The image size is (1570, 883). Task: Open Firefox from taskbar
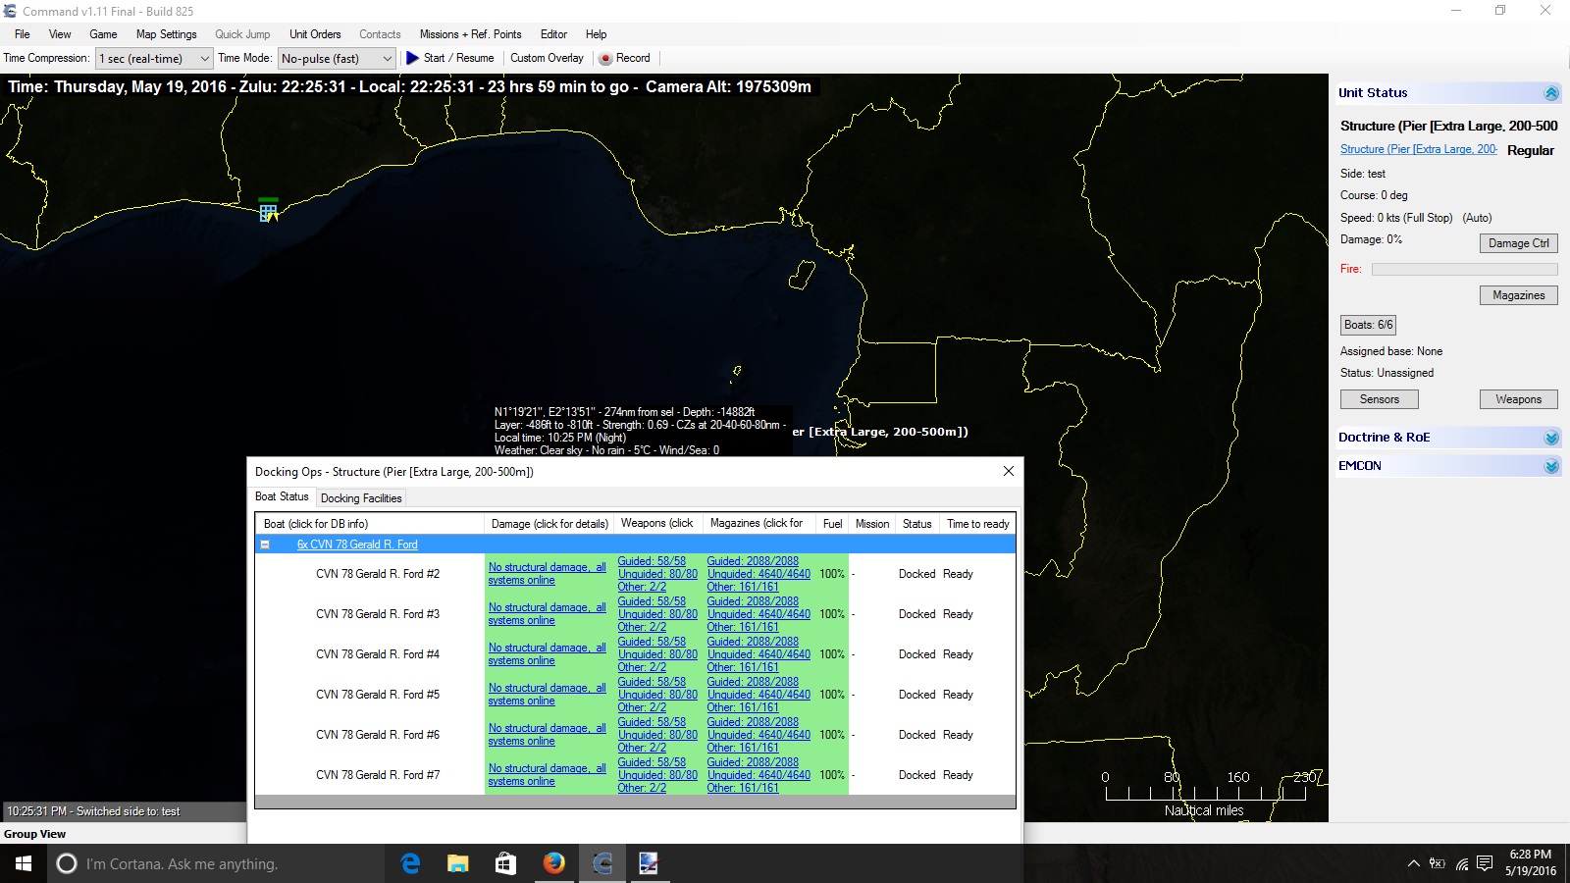553,863
